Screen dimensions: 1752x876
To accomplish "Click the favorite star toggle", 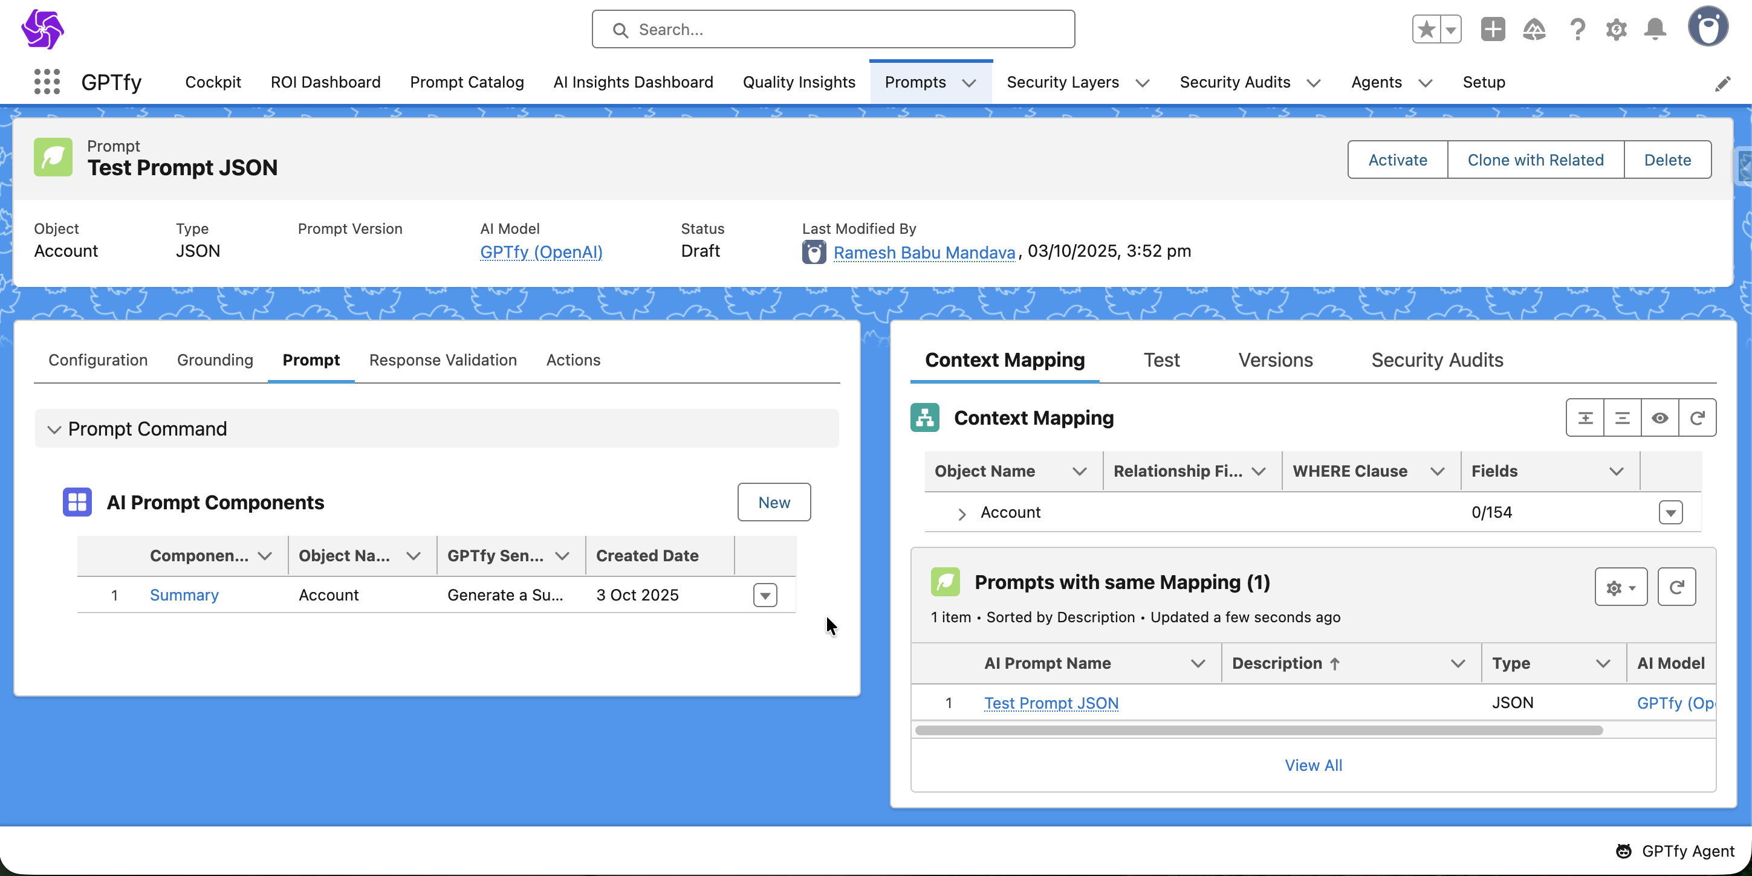I will [1426, 29].
